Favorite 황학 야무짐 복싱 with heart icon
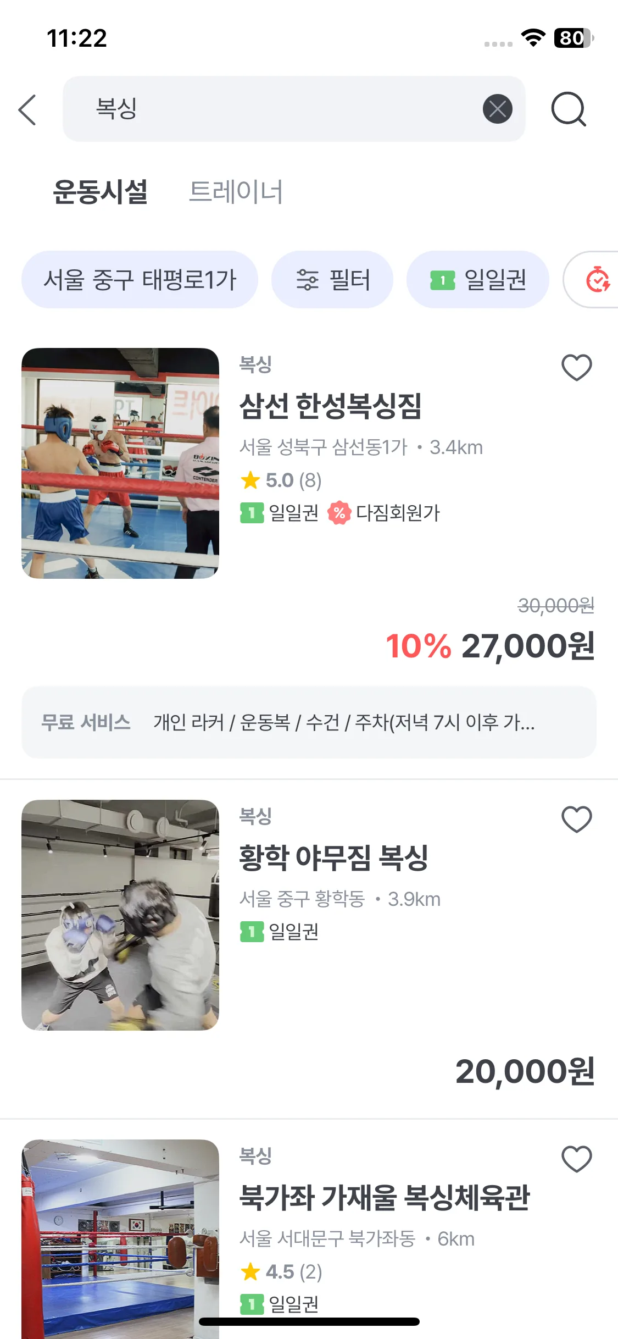The height and width of the screenshot is (1339, 618). pyautogui.click(x=576, y=819)
